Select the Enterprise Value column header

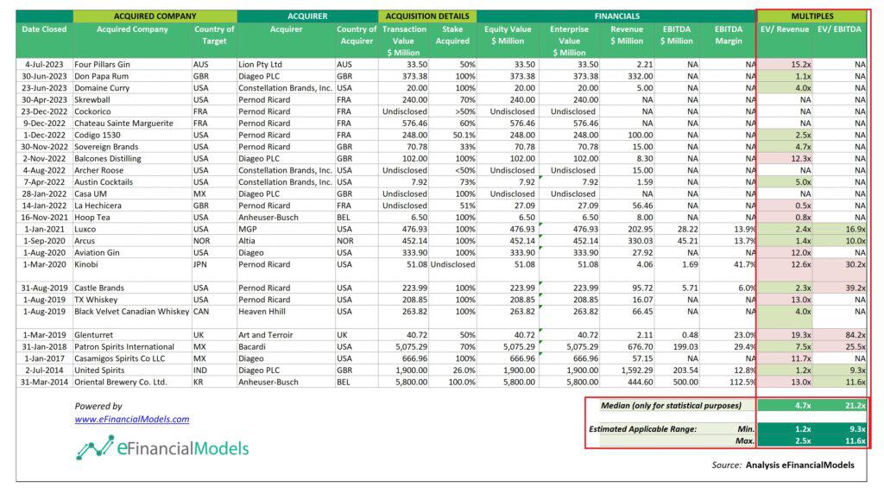[x=569, y=41]
